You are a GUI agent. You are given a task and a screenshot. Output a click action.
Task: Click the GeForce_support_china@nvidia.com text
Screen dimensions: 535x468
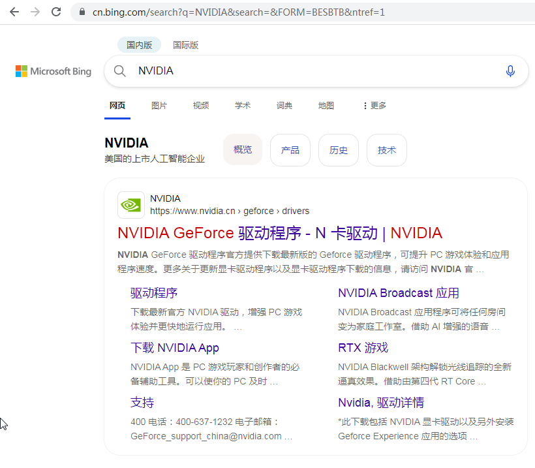206,436
